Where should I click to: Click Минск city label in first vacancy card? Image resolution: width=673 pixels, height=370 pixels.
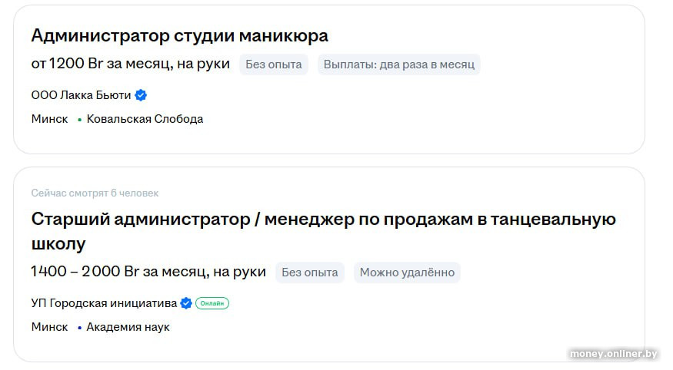pos(49,120)
